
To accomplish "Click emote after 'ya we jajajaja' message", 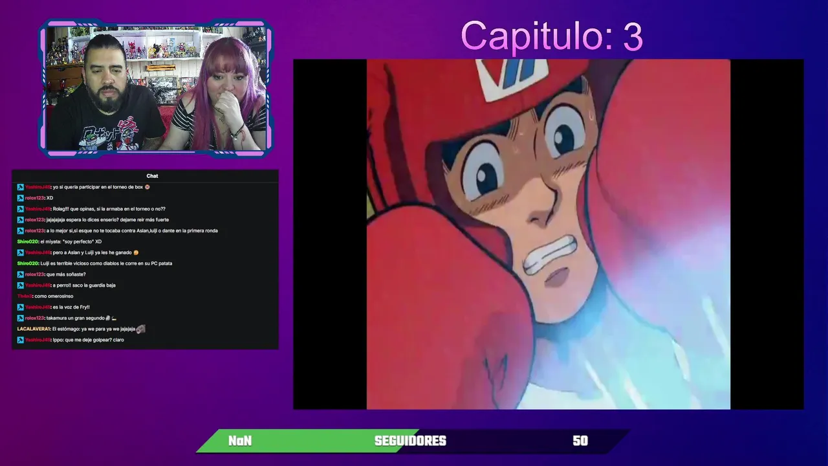I will point(140,329).
